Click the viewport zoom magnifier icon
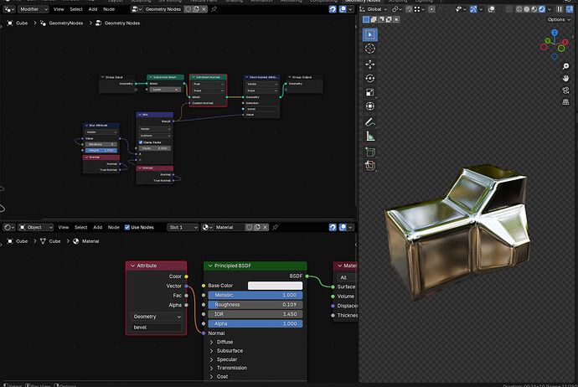 pos(565,66)
